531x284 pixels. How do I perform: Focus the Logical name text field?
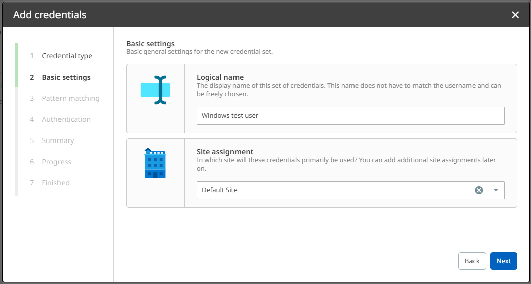click(350, 116)
